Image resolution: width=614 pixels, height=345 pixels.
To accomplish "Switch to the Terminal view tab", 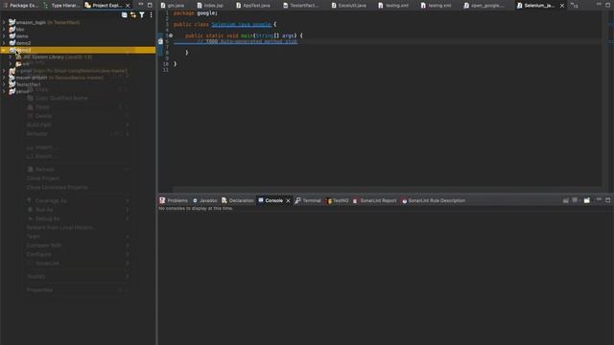I will (308, 200).
